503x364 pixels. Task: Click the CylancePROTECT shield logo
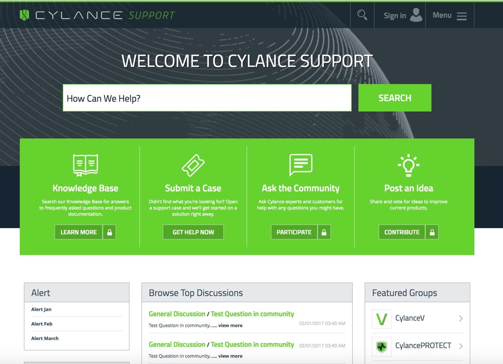pos(382,346)
